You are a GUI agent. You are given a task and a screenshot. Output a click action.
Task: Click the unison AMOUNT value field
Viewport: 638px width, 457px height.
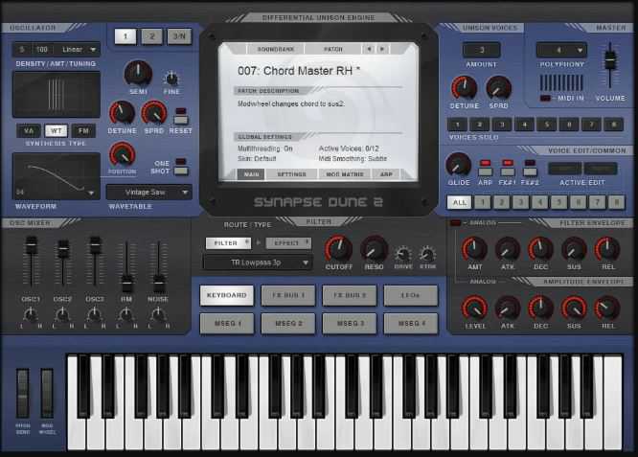click(x=481, y=50)
